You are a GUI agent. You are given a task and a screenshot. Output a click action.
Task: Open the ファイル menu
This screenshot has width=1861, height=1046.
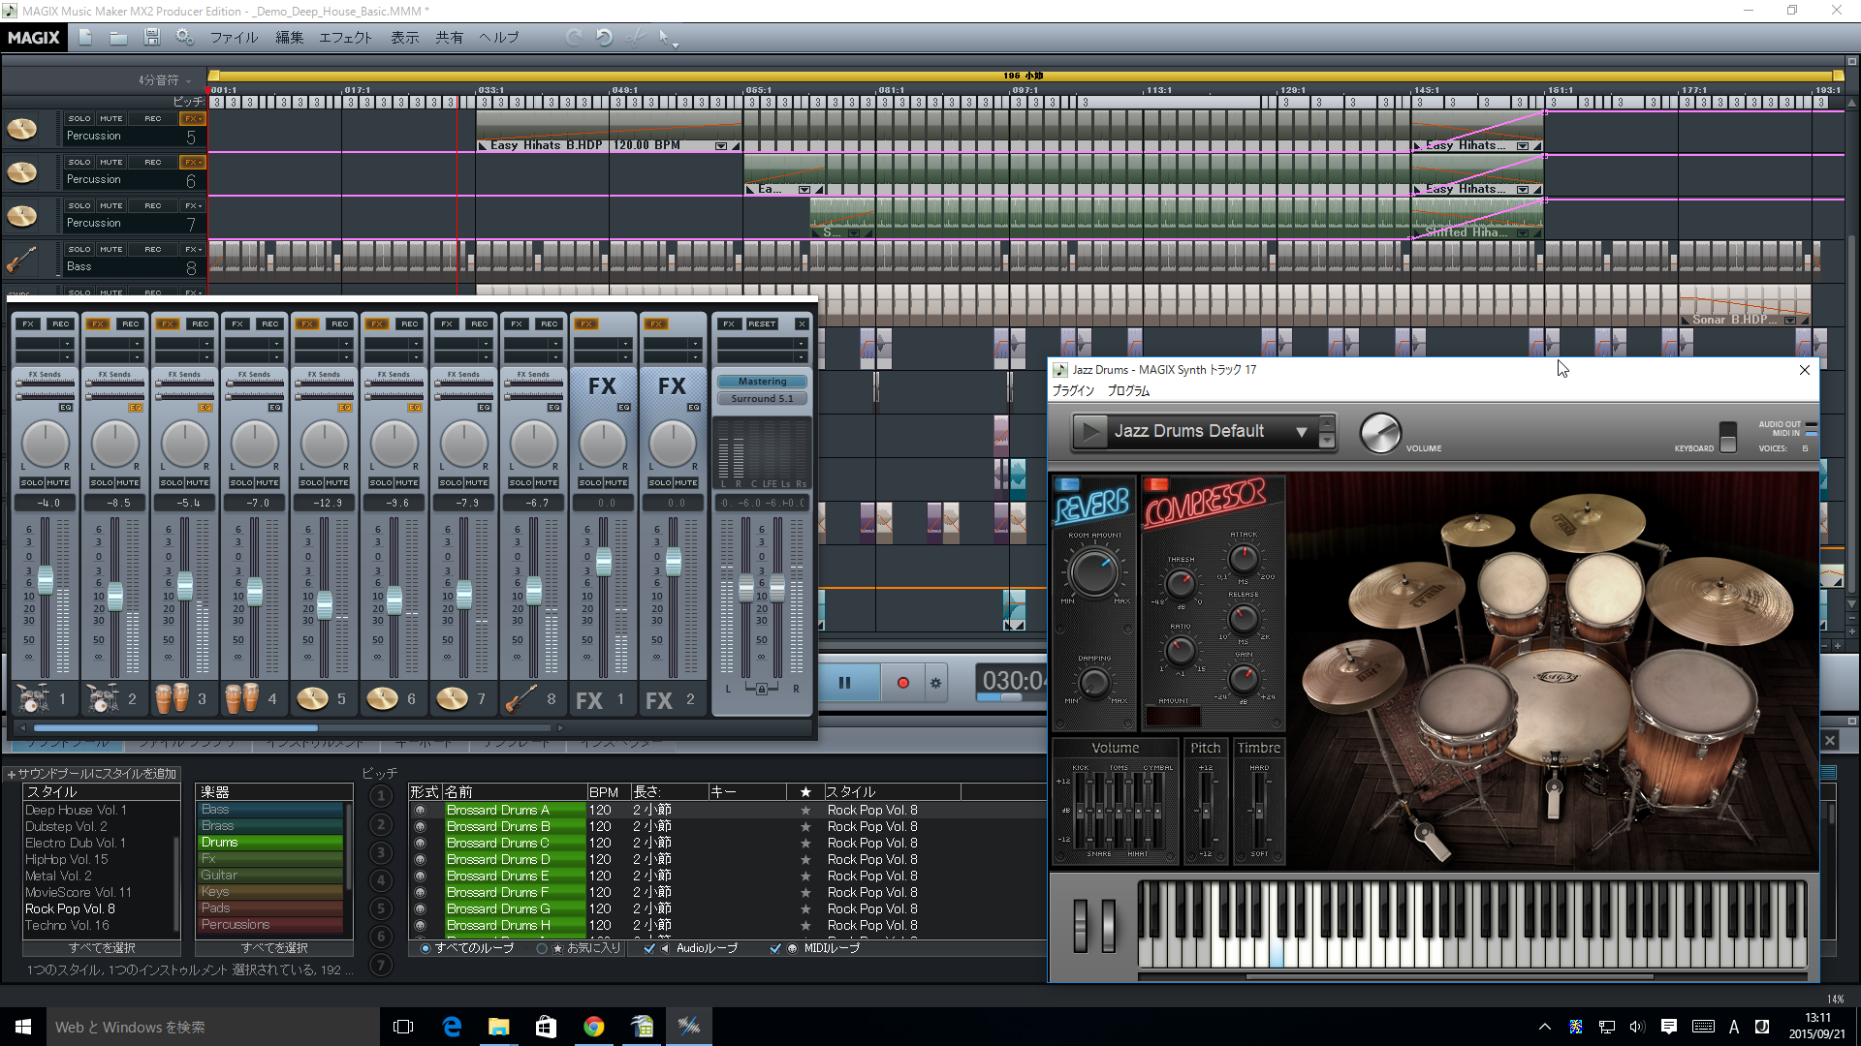click(x=234, y=37)
